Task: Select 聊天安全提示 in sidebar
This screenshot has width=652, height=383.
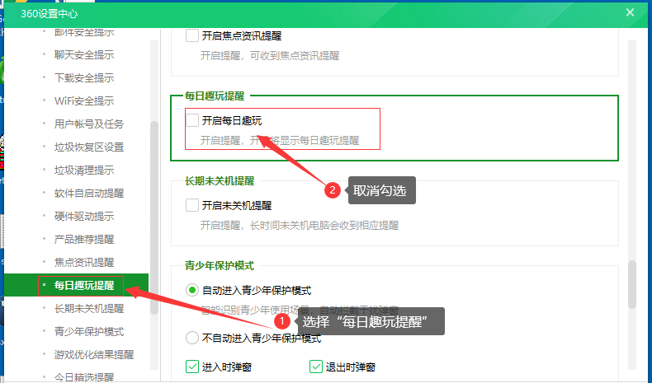Action: tap(84, 55)
